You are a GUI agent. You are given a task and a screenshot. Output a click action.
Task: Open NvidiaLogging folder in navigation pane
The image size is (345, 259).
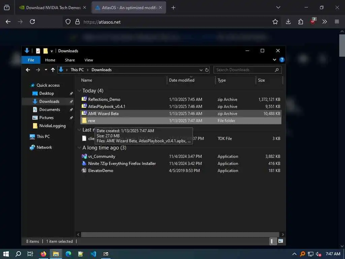click(52, 126)
